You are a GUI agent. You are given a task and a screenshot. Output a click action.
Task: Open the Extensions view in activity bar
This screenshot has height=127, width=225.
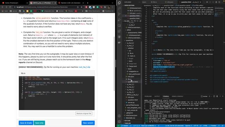119,31
